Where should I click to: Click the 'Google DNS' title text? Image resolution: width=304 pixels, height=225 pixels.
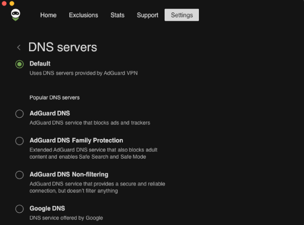(x=47, y=208)
